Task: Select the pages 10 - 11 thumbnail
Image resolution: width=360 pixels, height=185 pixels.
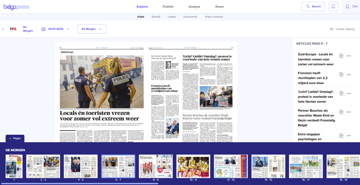Action: [x=193, y=166]
